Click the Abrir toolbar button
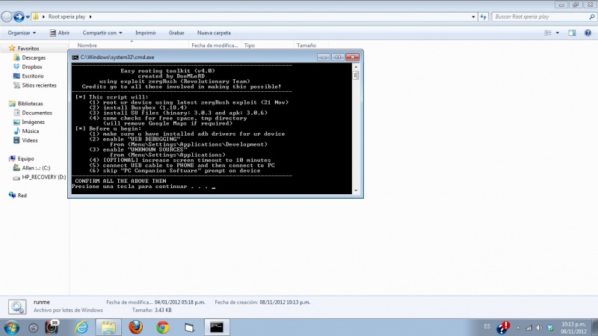 click(60, 33)
